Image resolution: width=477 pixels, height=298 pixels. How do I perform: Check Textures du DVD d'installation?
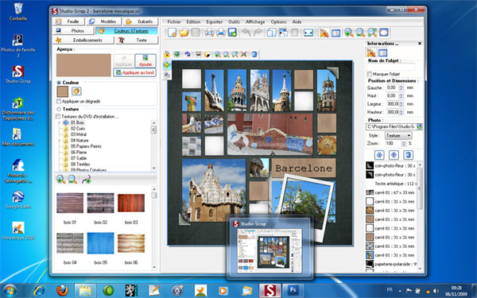[58, 117]
